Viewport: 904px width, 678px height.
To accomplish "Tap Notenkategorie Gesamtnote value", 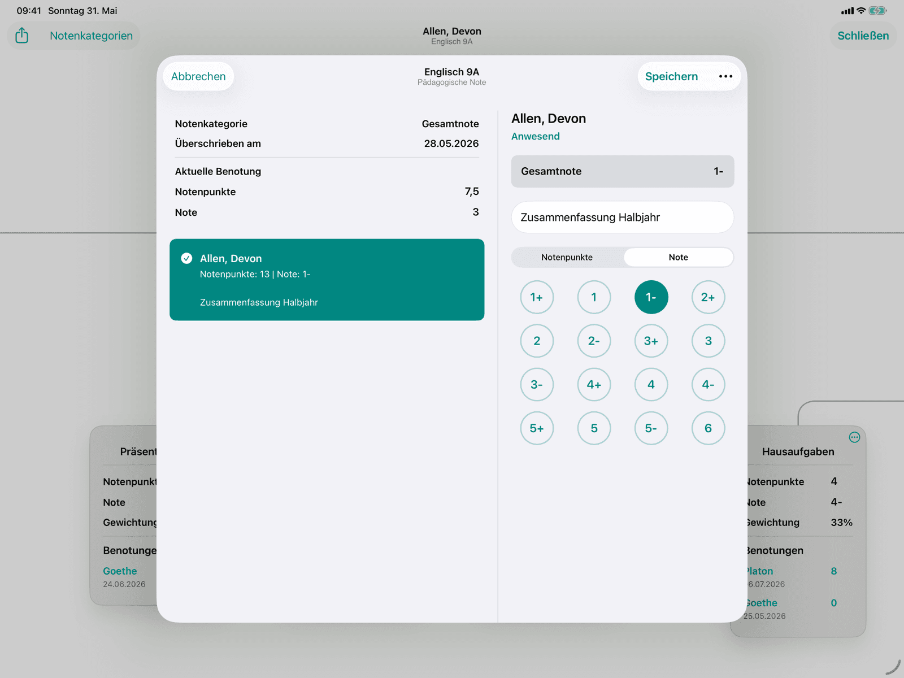I will click(x=450, y=124).
